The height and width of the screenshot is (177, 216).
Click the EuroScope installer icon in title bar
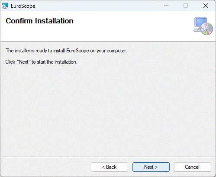(x=5, y=6)
